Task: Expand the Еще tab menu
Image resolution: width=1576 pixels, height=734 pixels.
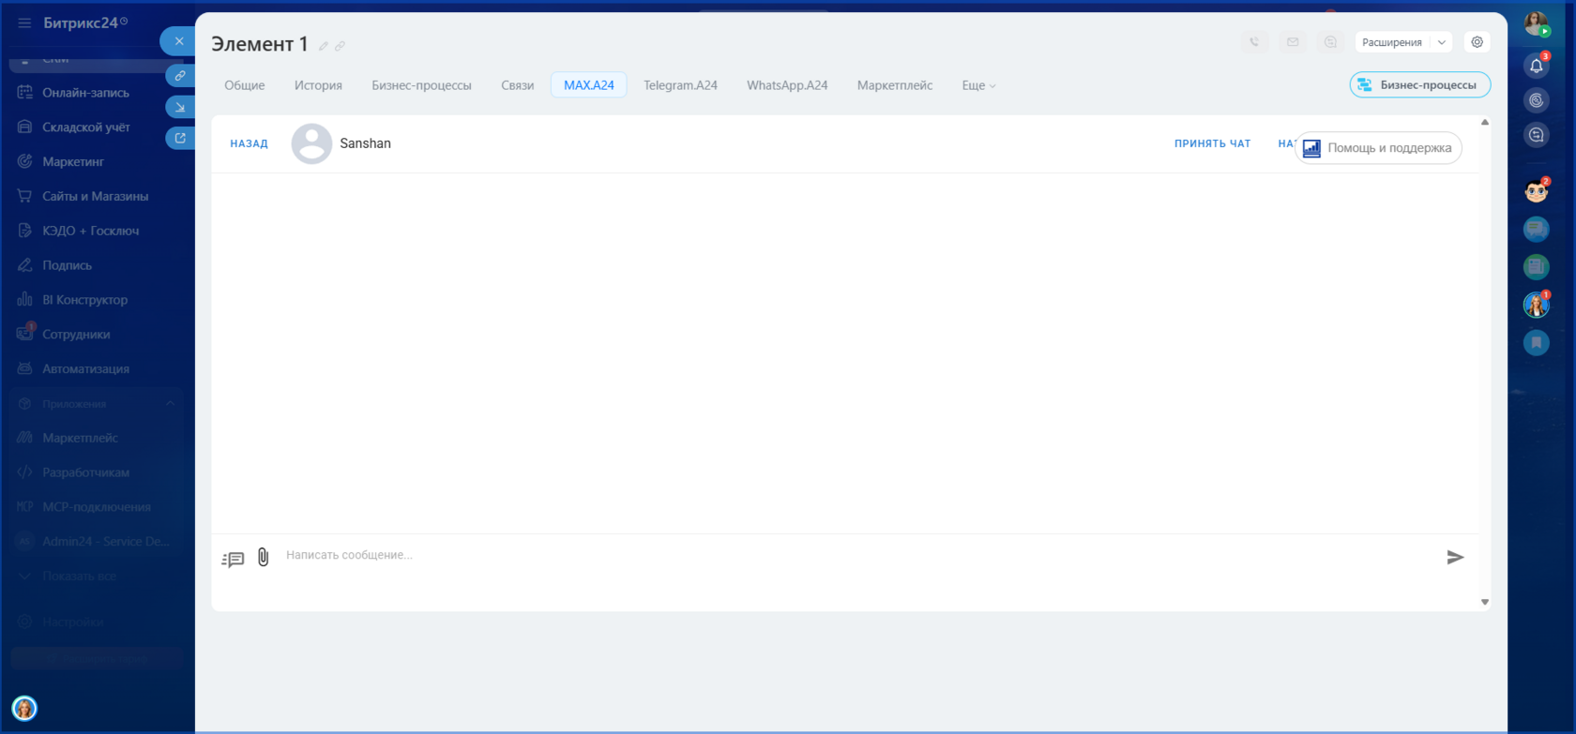Action: (x=978, y=85)
